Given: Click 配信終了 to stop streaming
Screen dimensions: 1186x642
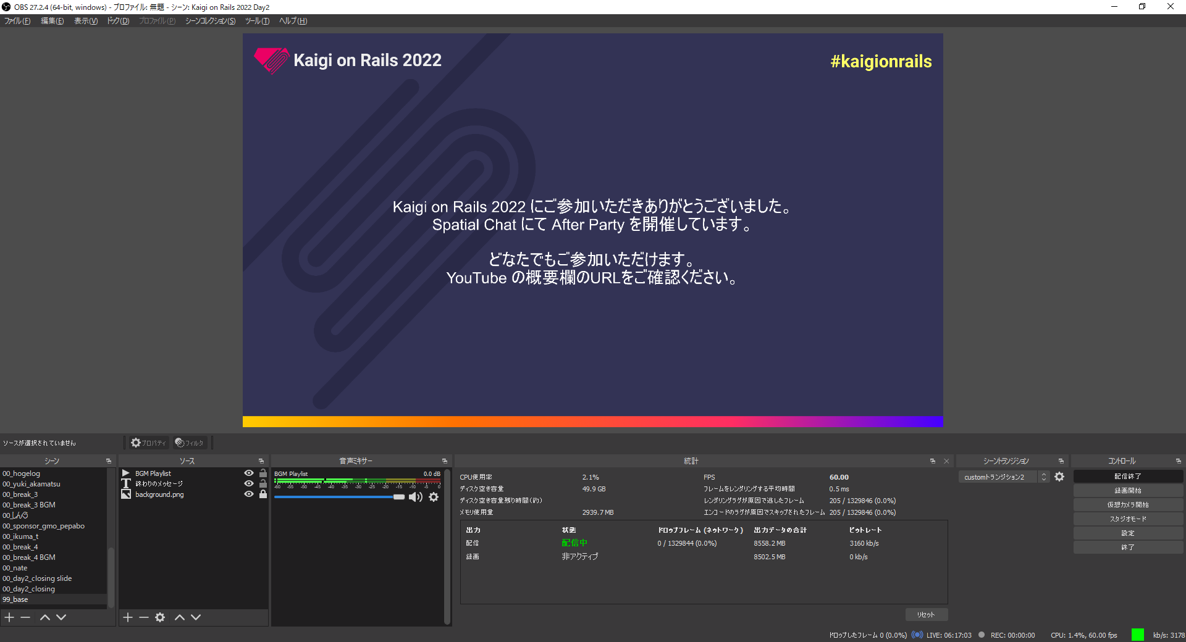Looking at the screenshot, I should coord(1128,477).
